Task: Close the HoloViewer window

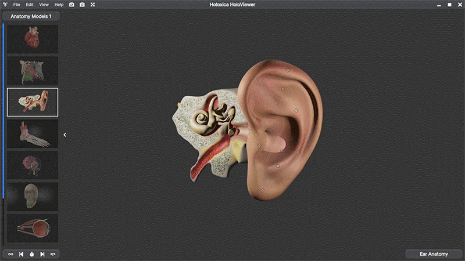Action: pos(460,5)
